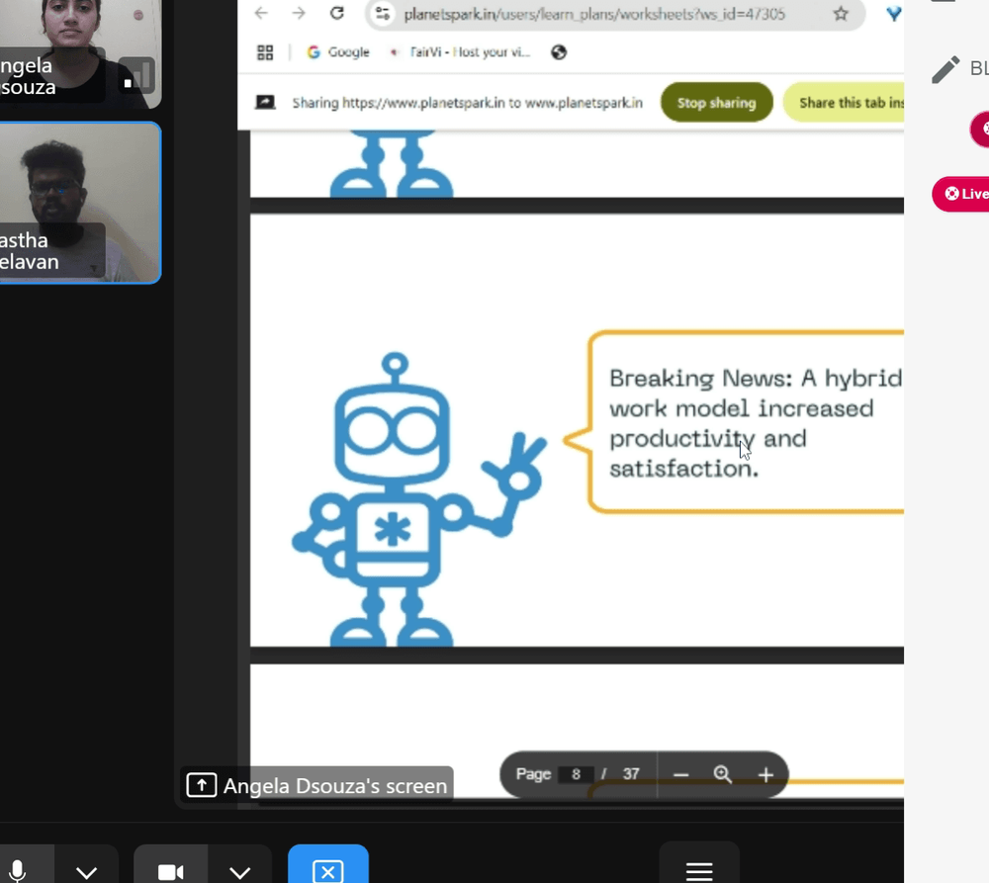Screen dimensions: 989x883
Task: Click Share this tab instead button
Action: (844, 103)
